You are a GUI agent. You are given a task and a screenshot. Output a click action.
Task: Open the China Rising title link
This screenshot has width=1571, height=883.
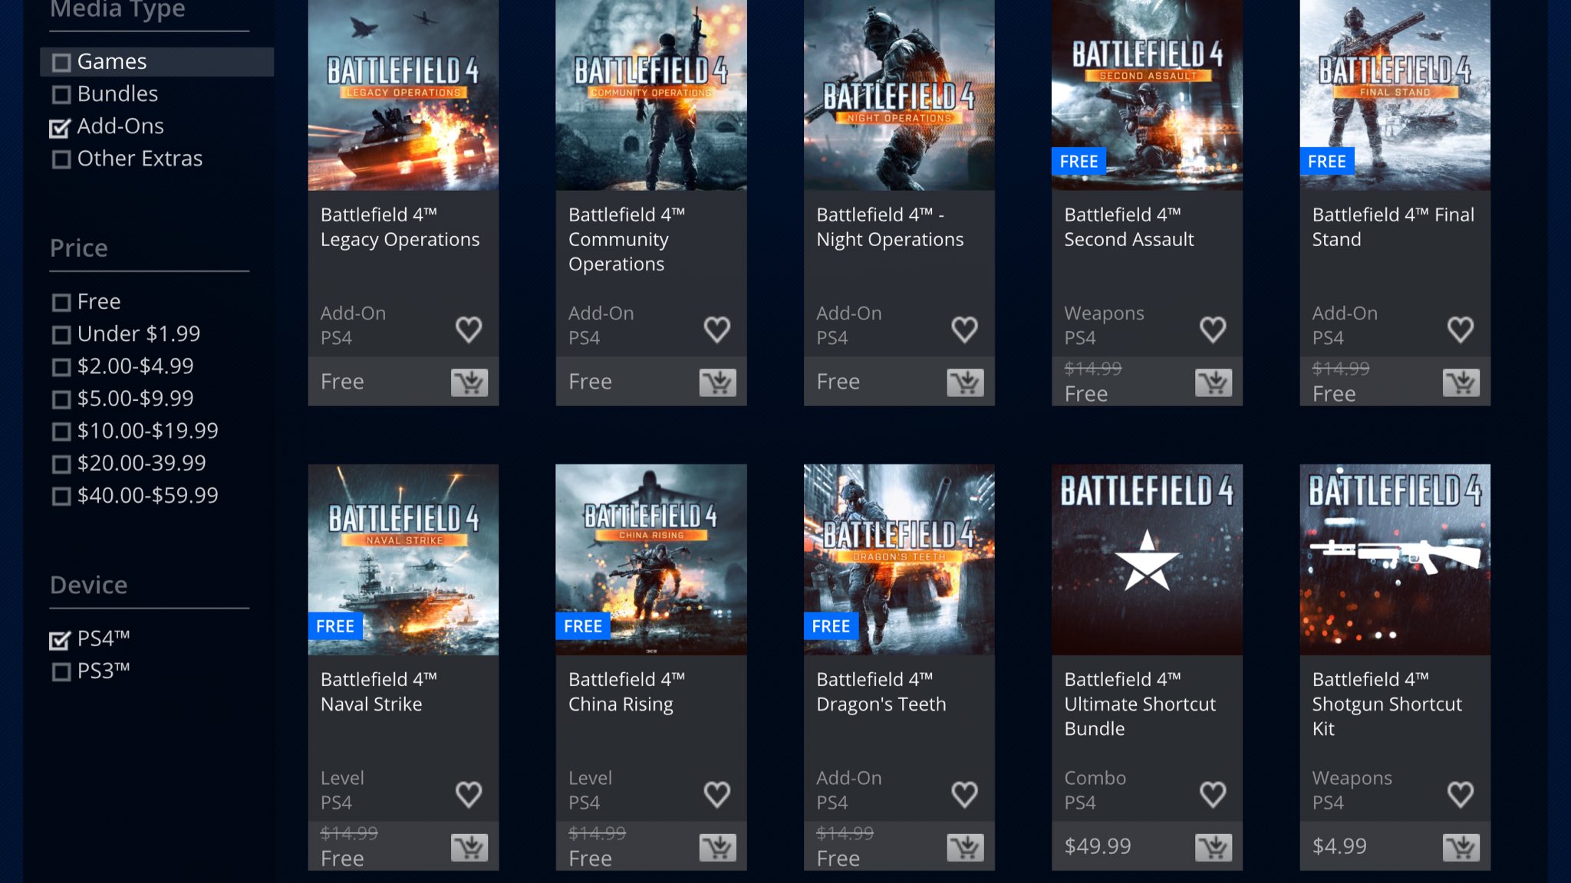click(x=627, y=691)
